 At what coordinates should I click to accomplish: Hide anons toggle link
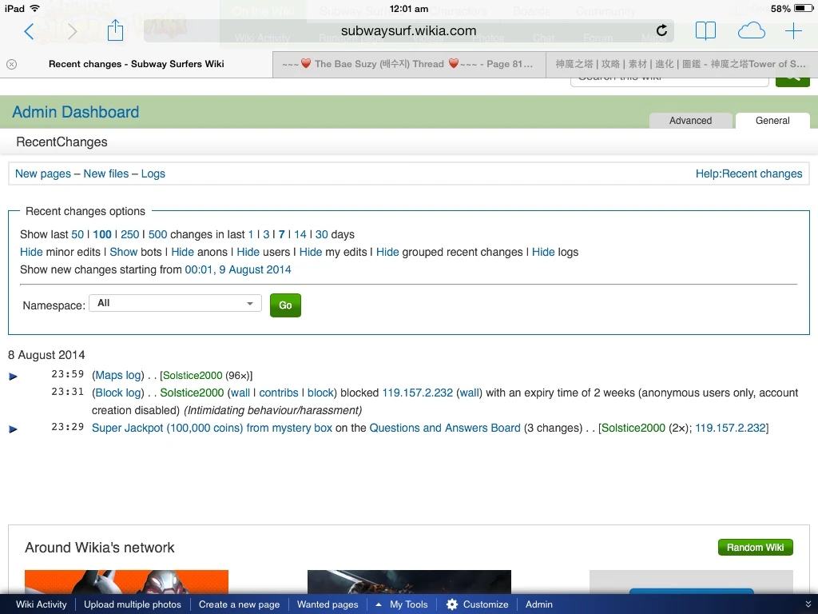click(183, 252)
